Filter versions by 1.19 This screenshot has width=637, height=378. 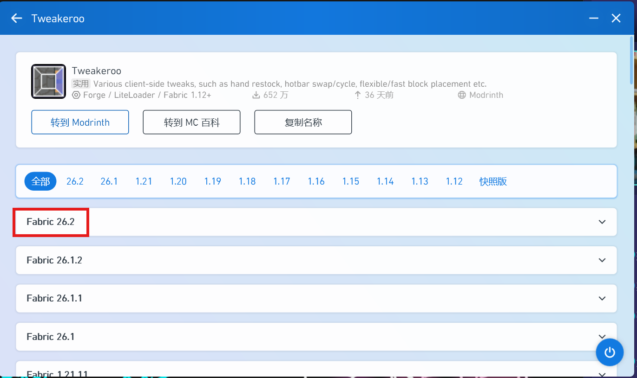point(213,181)
